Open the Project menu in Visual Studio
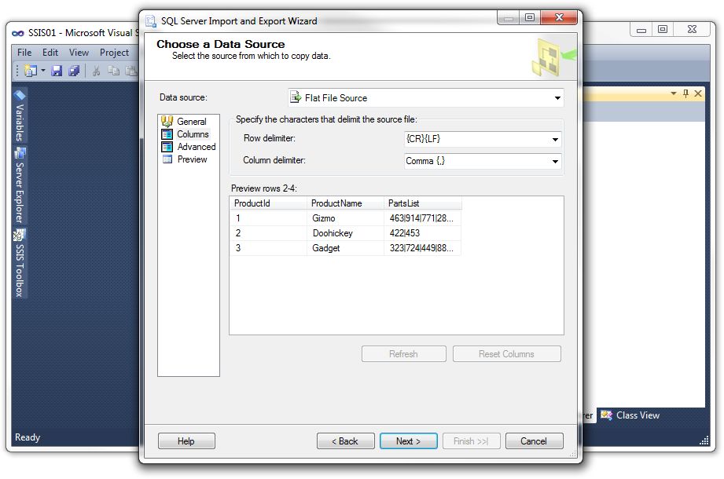The height and width of the screenshot is (479, 724). click(114, 52)
